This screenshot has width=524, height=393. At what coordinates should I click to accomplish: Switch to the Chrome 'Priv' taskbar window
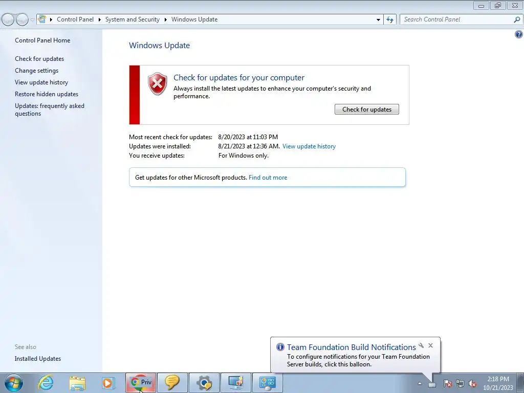click(x=141, y=383)
